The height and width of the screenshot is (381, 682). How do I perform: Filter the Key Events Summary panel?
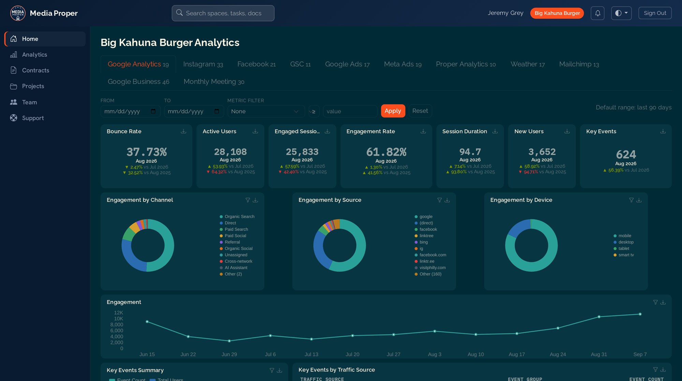[x=272, y=370]
